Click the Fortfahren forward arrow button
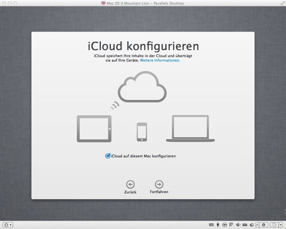The width and height of the screenshot is (286, 229). (x=159, y=184)
